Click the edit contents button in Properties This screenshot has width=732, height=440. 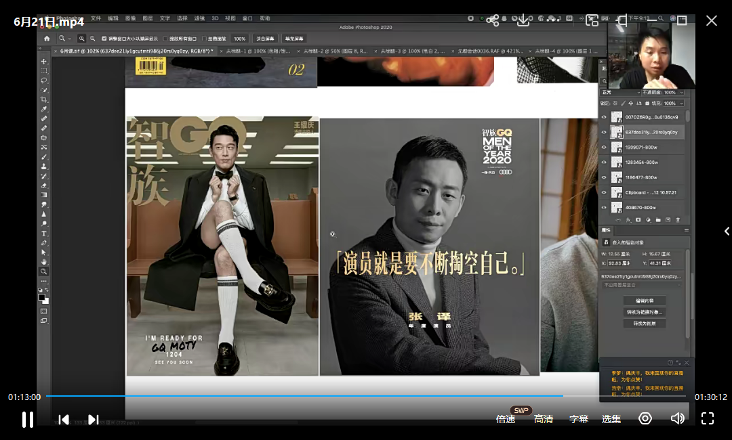[645, 301]
